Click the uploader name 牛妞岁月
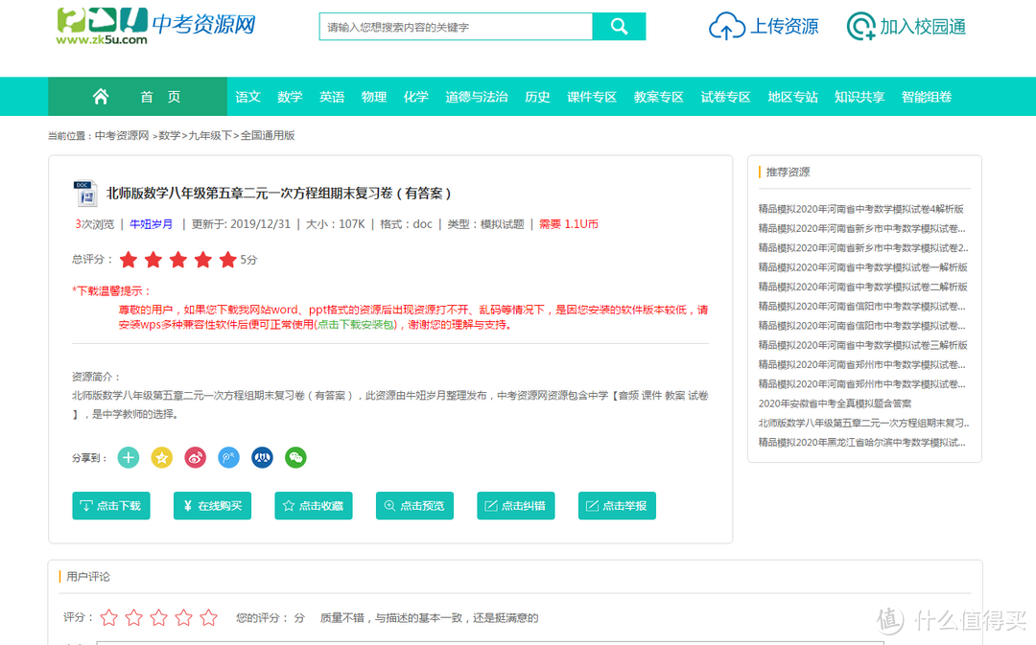Image resolution: width=1036 pixels, height=645 pixels. (x=152, y=224)
